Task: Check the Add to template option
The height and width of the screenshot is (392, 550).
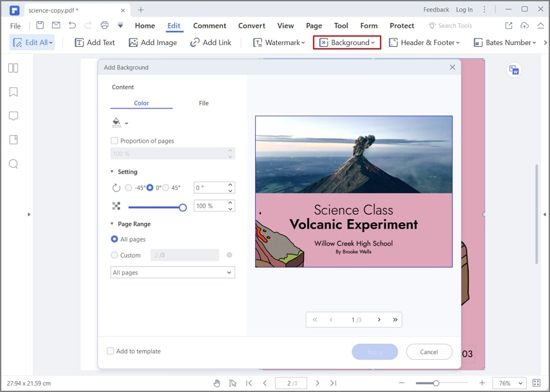Action: (109, 352)
